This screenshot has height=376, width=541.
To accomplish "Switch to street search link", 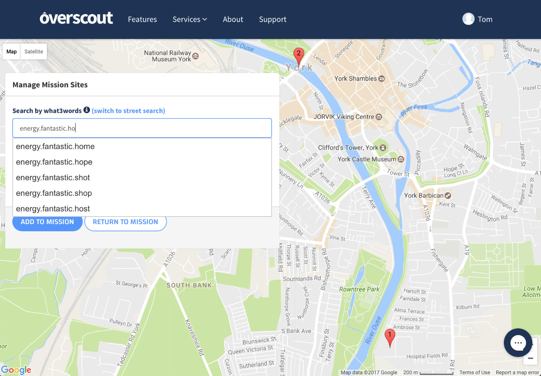I will coord(128,111).
